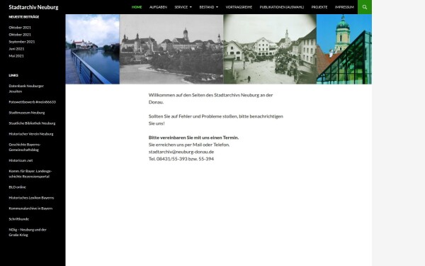The height and width of the screenshot is (266, 425).
Task: Open the Historicum.net link
Action: (21, 160)
